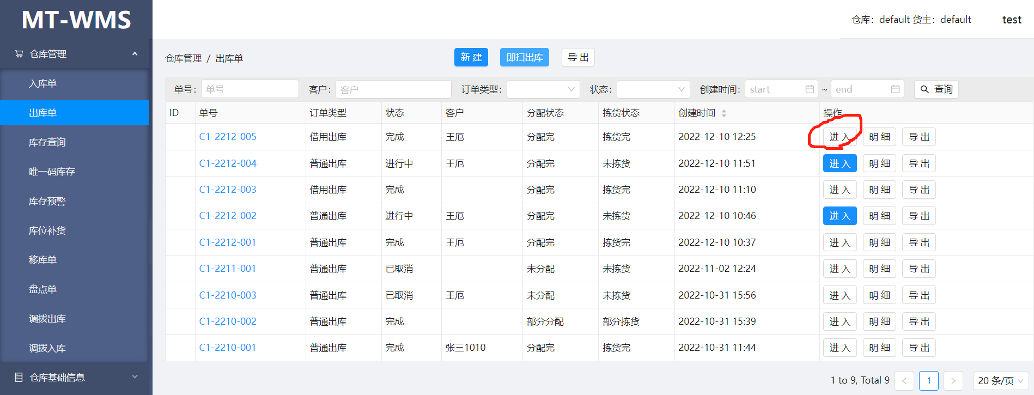Click 导出 for order C1-2210-003
The width and height of the screenshot is (1034, 395).
919,295
